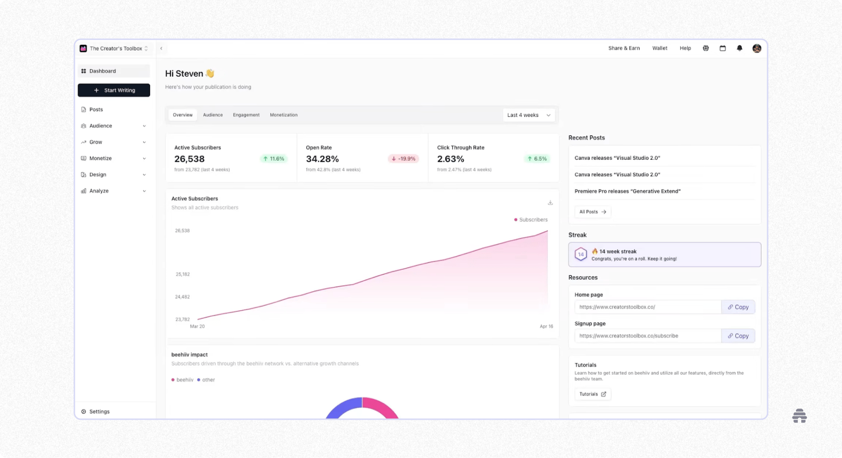Image resolution: width=842 pixels, height=458 pixels.
Task: Open the notifications bell in the top bar
Action: click(740, 48)
